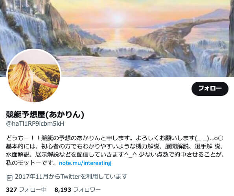
Task: Click the profile bio text starting どうもー
Action: 115,150
